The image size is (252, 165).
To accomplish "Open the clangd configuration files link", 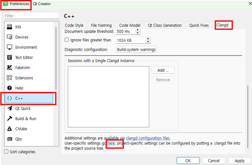I will [148, 138].
